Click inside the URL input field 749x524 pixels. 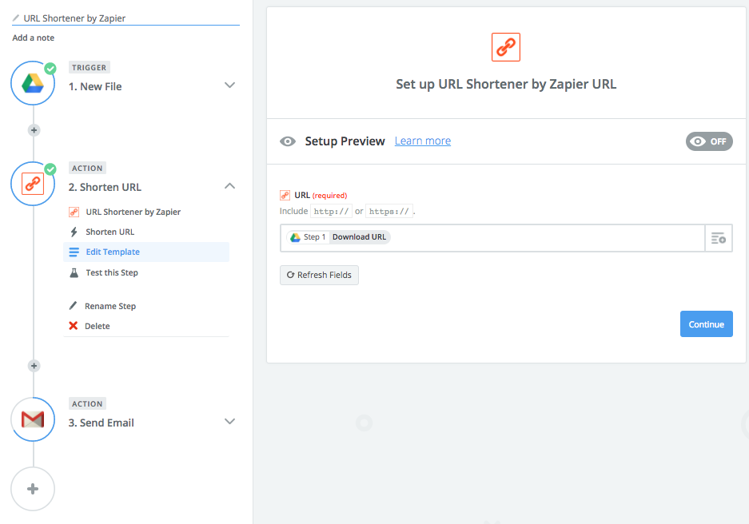coord(492,238)
